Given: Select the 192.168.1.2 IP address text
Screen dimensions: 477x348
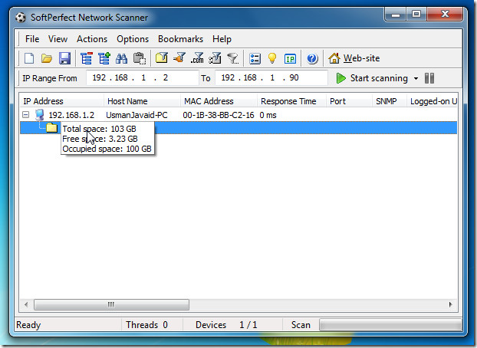Looking at the screenshot, I should [71, 115].
